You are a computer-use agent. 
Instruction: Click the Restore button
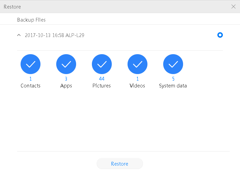(x=120, y=164)
